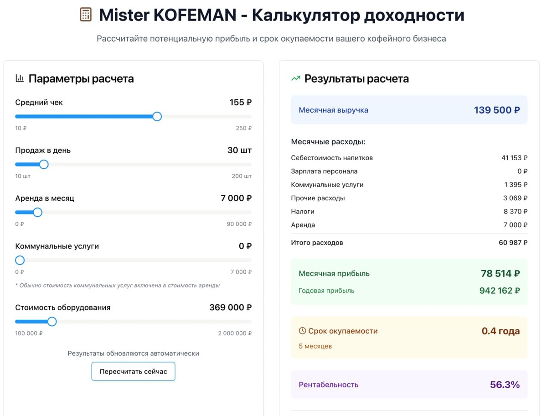Click the Mister KOFEMAN page heading
The height and width of the screenshot is (416, 547).
(281, 15)
